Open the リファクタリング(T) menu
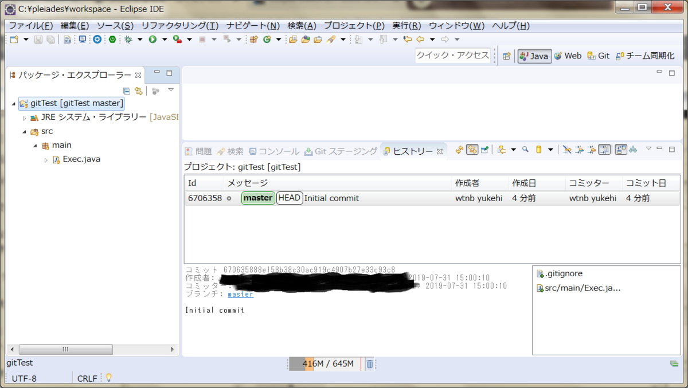The width and height of the screenshot is (688, 388). [179, 26]
